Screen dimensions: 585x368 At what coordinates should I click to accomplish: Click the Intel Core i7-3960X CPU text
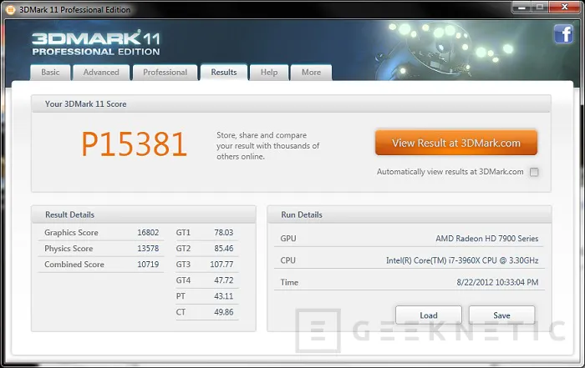pyautogui.click(x=462, y=260)
